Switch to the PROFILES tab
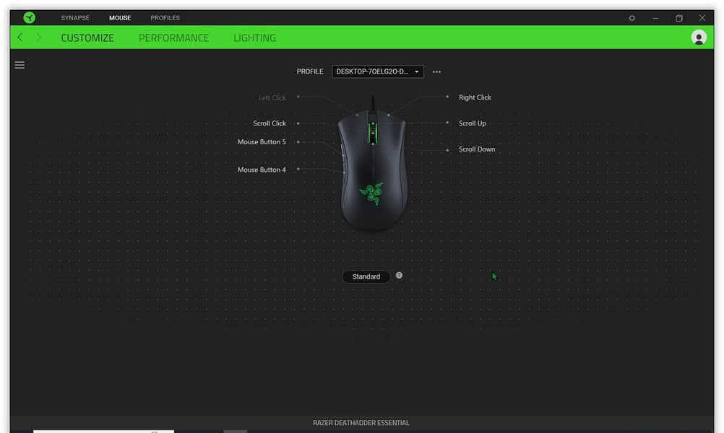The image size is (724, 433). (165, 17)
